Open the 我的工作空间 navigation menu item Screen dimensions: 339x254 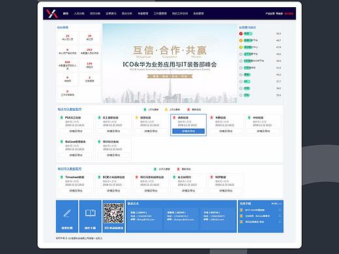180,14
